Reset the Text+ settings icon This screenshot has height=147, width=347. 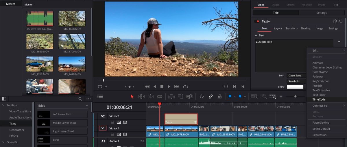(x=341, y=21)
